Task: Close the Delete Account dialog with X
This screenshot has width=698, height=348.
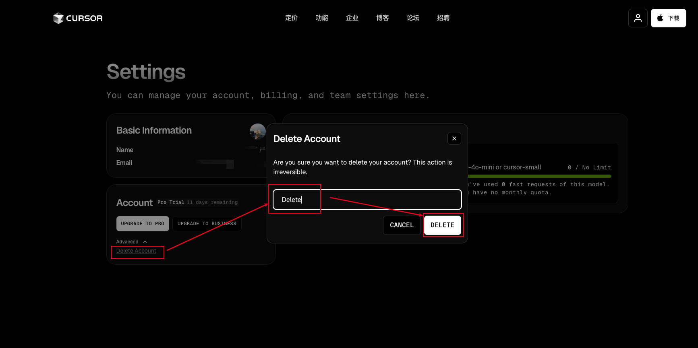Action: click(x=454, y=138)
